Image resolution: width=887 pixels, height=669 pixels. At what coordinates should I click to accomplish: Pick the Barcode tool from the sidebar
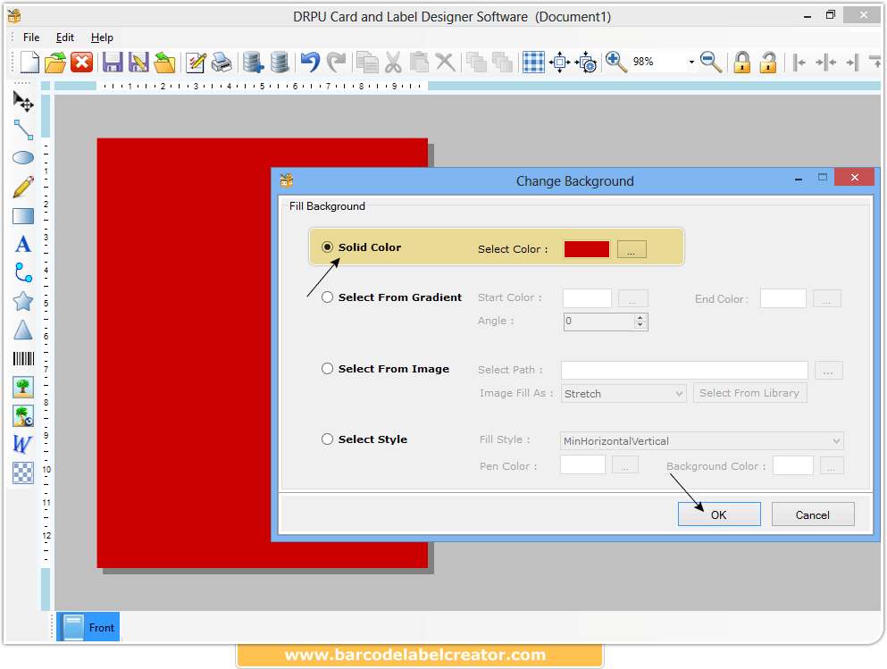coord(22,359)
